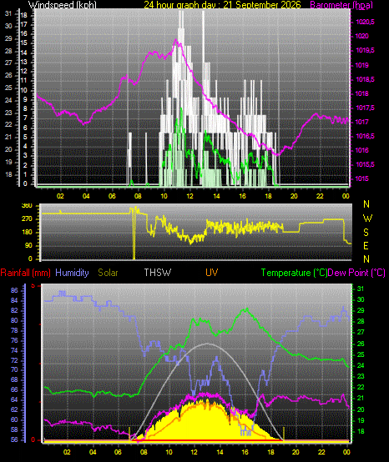Click the '1018' barometer axis value
The image size is (389, 462).
pos(362,93)
